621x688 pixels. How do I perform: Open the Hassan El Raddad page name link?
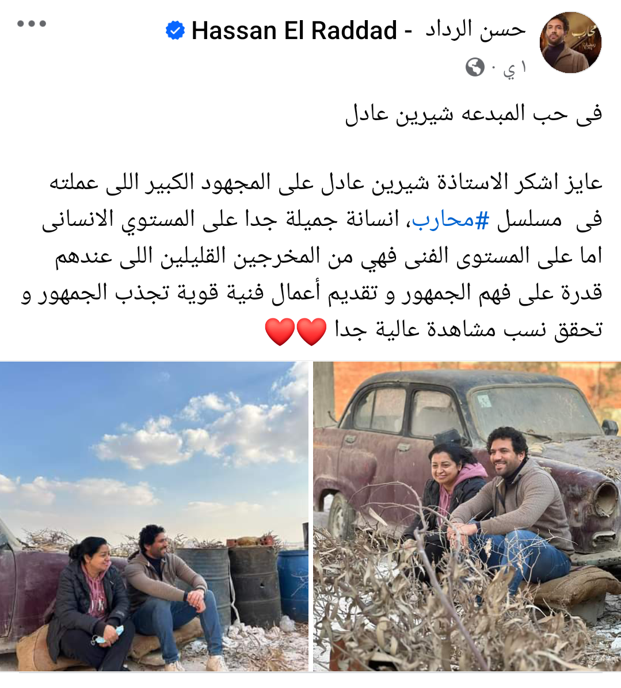(294, 30)
